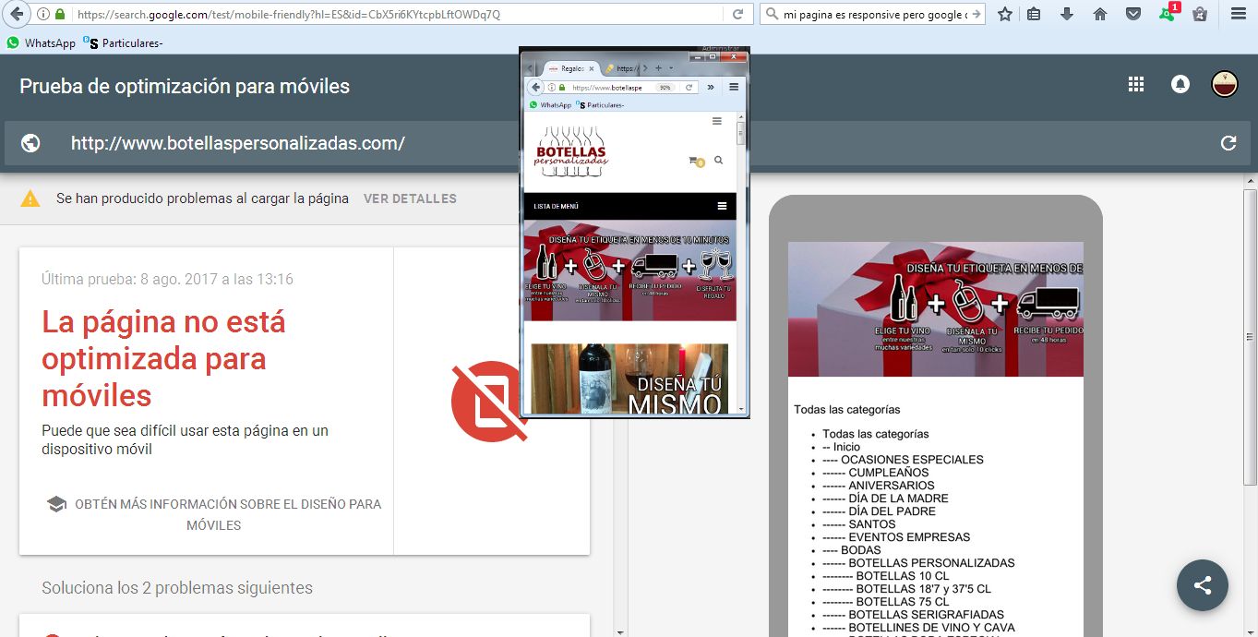Click the globe icon beside tested URL
Viewport: 1258px width, 637px height.
30,143
